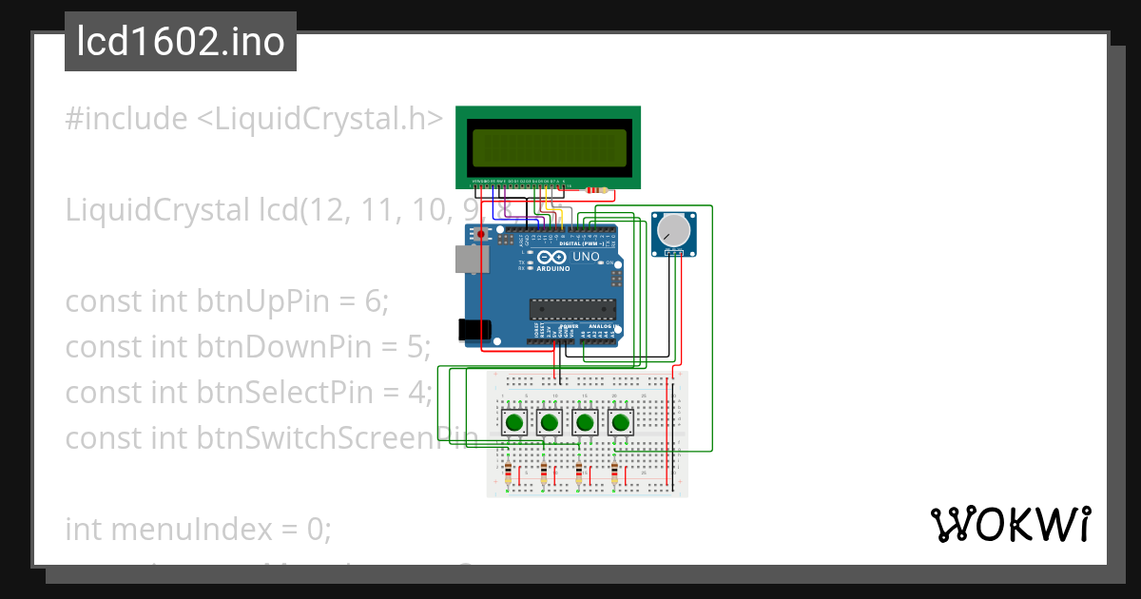
Task: Select the ATmega chip on Arduino
Action: (572, 309)
